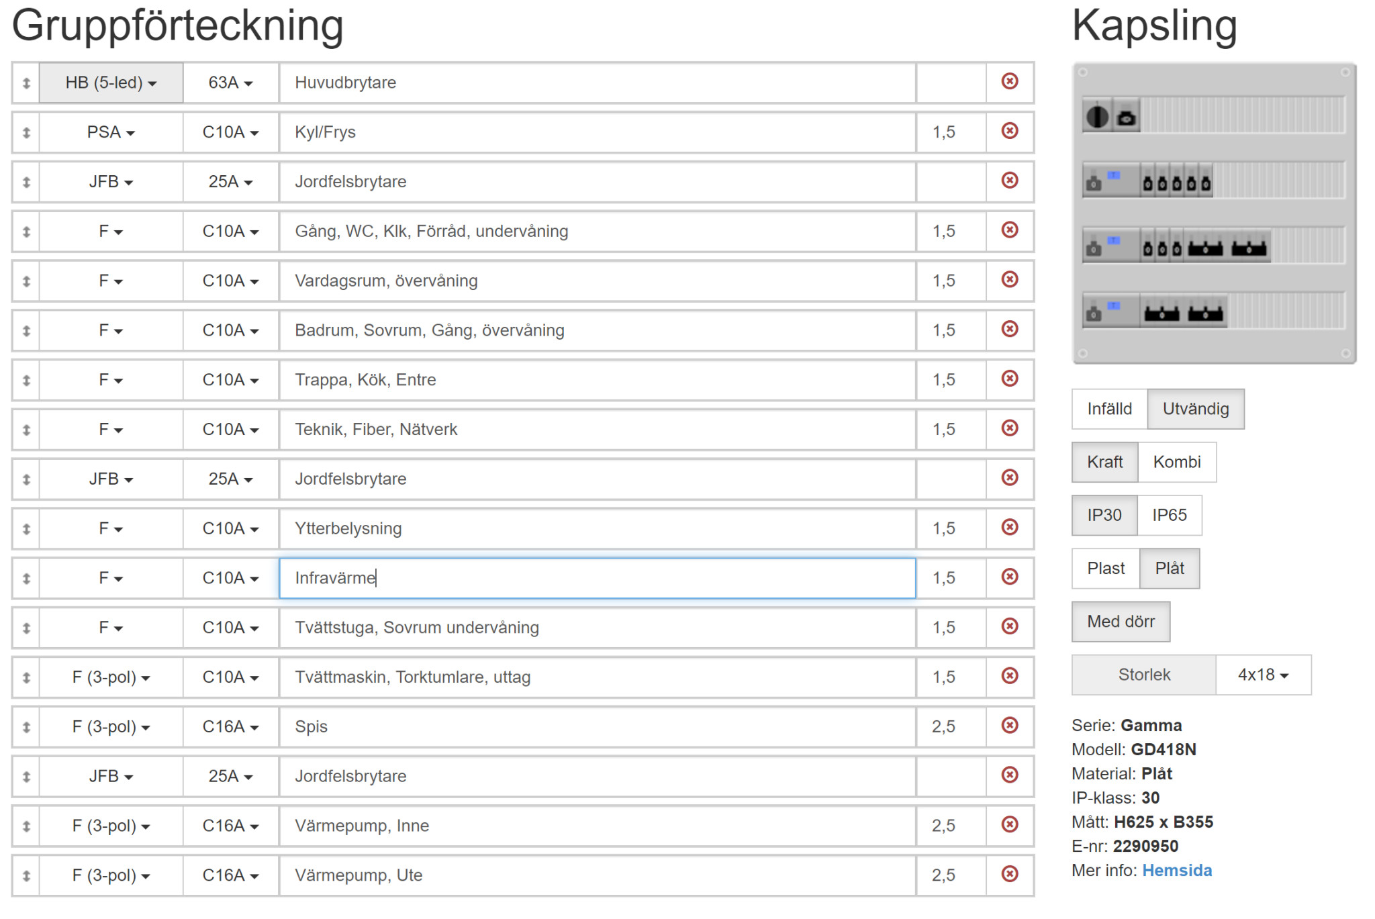Click reorder arrows on Huvudbrytare row
Image resolution: width=1375 pixels, height=919 pixels.
tap(26, 83)
